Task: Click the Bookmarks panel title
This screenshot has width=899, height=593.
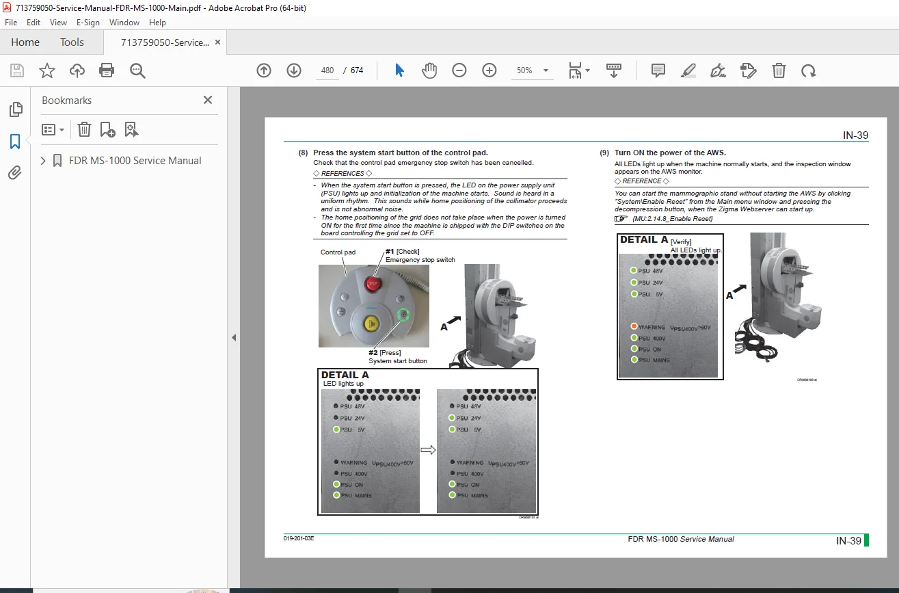Action: click(x=66, y=100)
